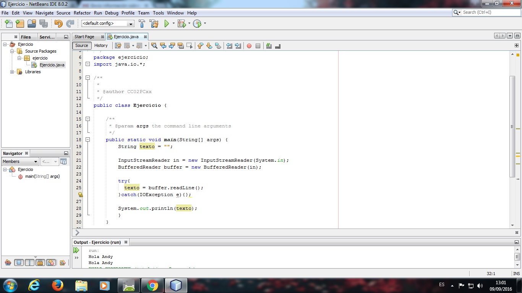Clean and build the project
Screen dimensions: 522x293
[154, 23]
